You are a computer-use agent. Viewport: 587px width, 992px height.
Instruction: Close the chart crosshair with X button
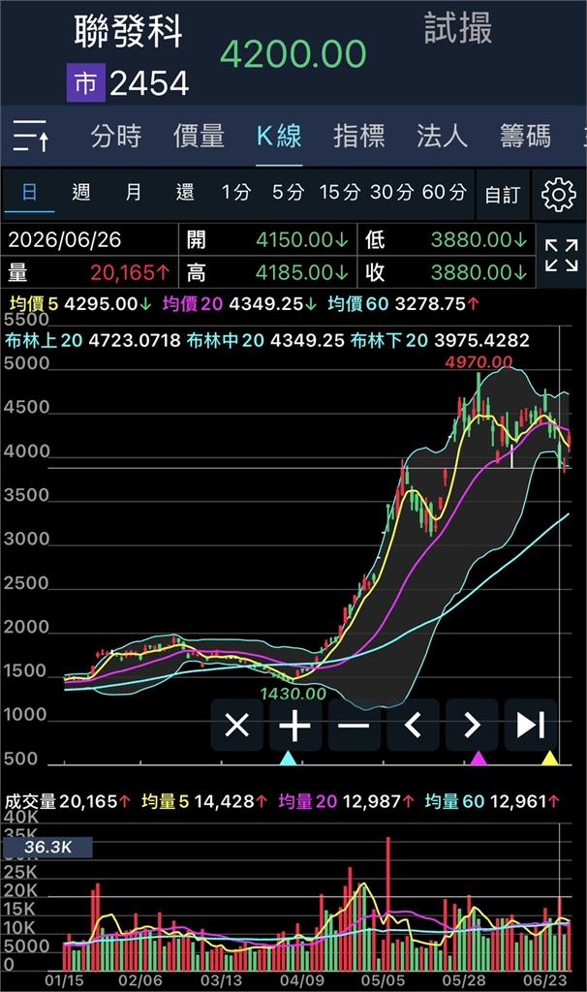coord(237,725)
